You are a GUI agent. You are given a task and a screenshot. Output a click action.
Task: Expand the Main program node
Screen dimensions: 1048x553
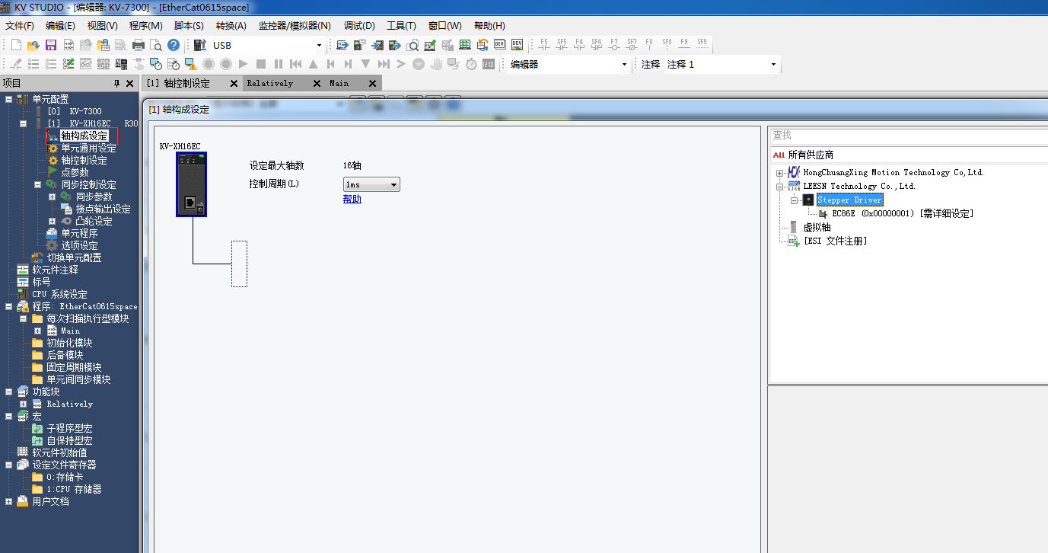point(37,331)
